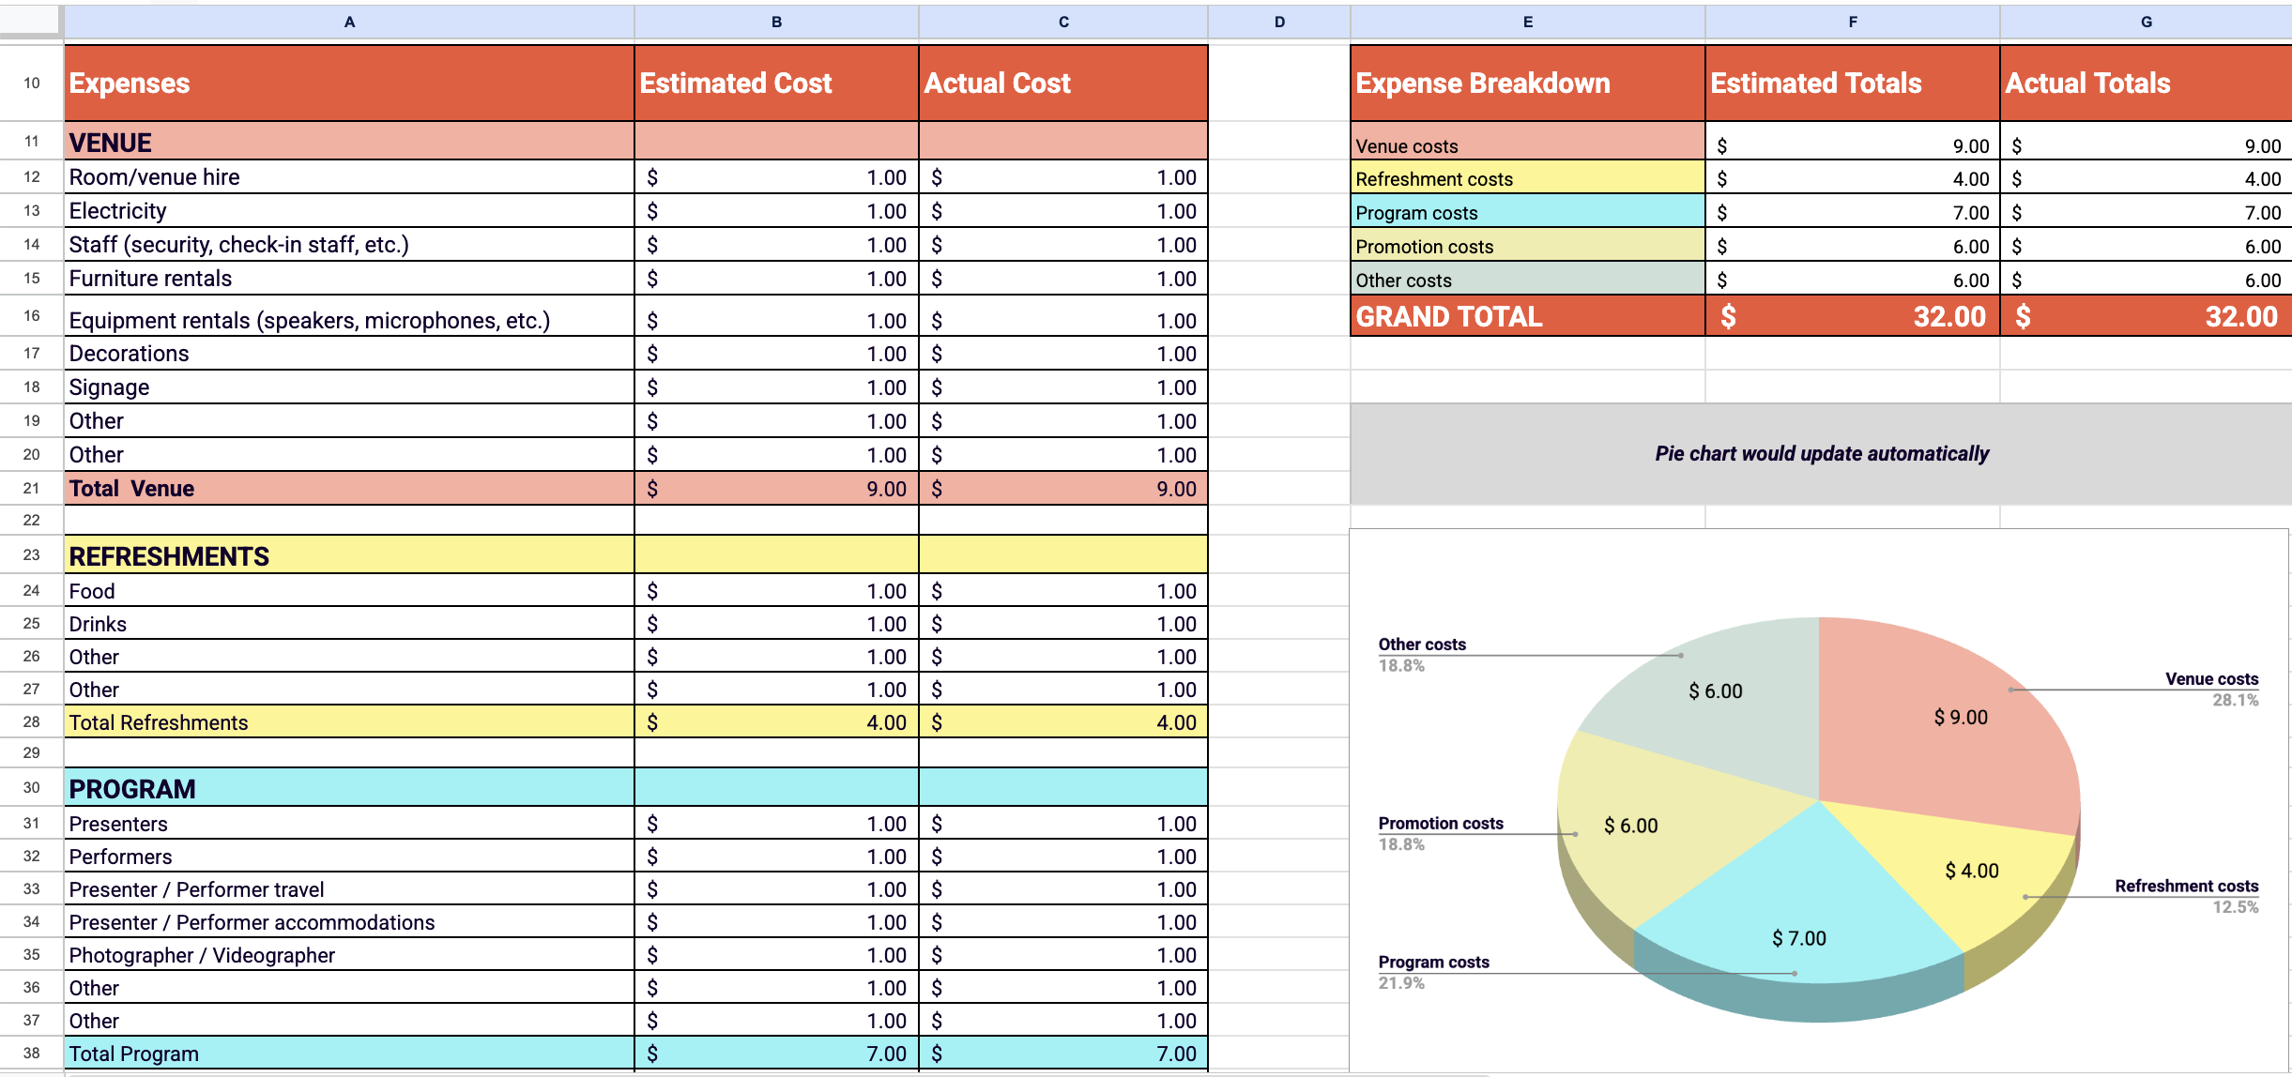Select the 'Program costs' breakdown cell
Image resolution: width=2292 pixels, height=1077 pixels.
1528,211
